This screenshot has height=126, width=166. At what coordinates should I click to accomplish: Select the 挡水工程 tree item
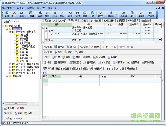click(x=24, y=35)
